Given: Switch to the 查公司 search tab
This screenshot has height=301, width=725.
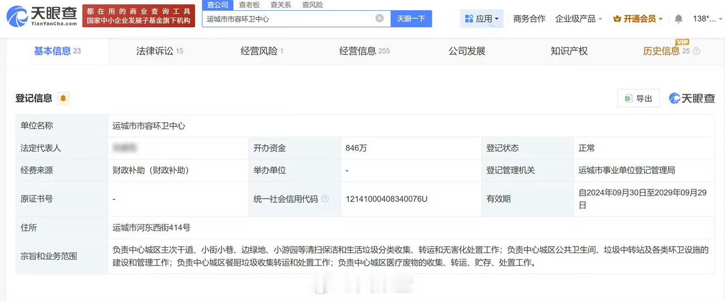Looking at the screenshot, I should 217,5.
